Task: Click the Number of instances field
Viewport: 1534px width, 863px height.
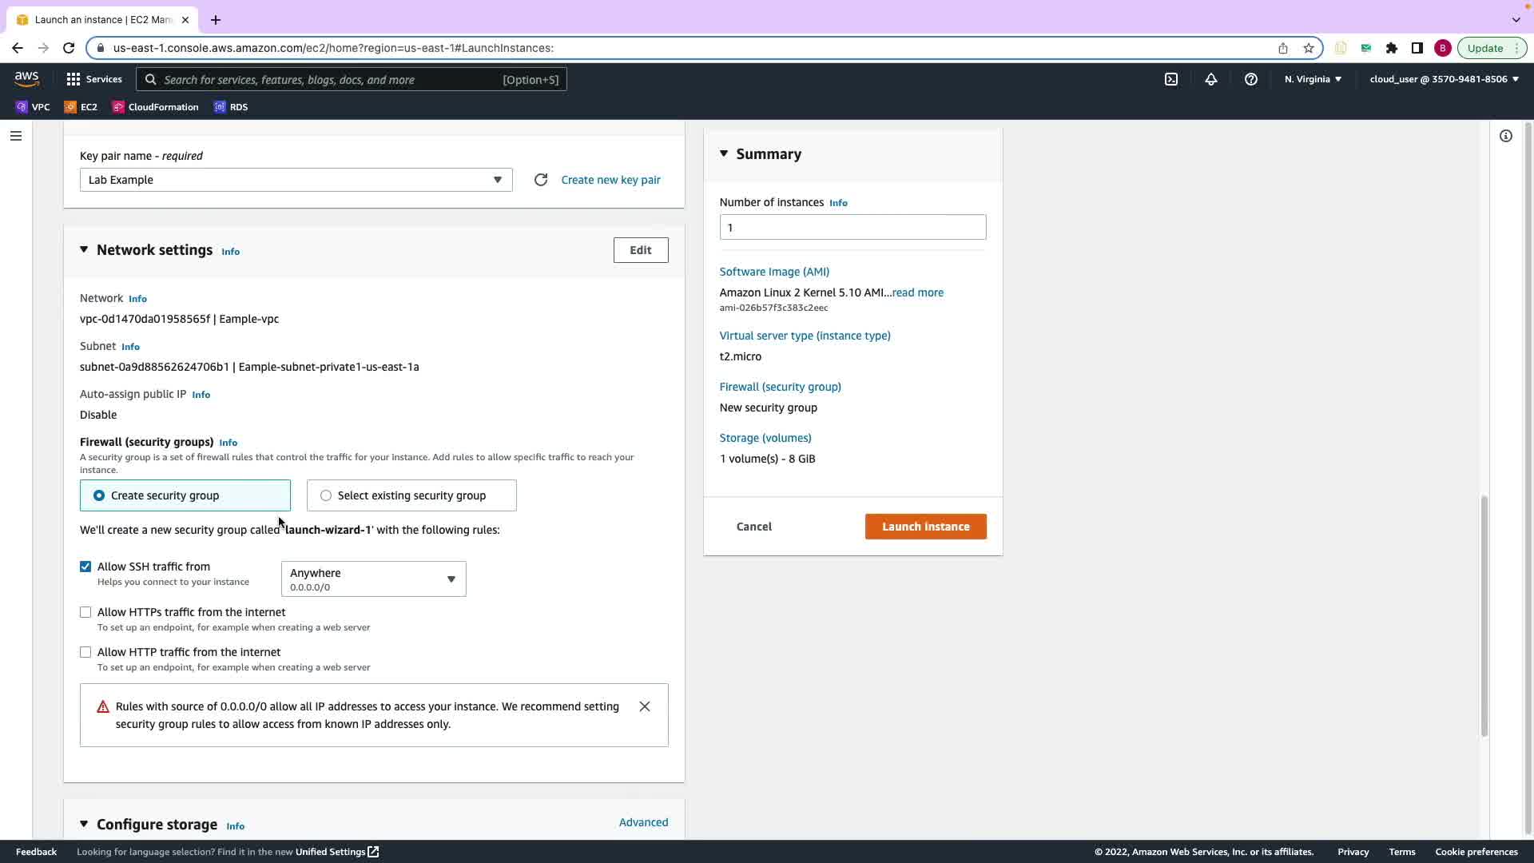Action: point(852,228)
